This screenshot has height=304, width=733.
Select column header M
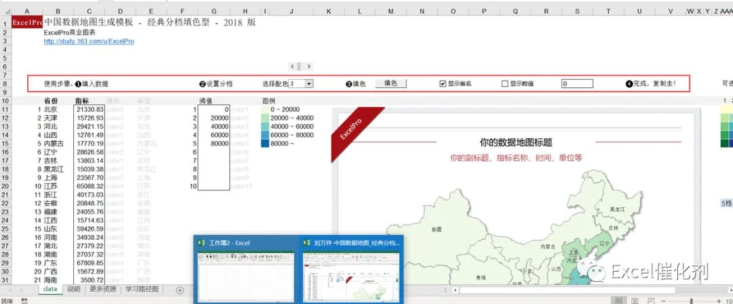point(391,11)
